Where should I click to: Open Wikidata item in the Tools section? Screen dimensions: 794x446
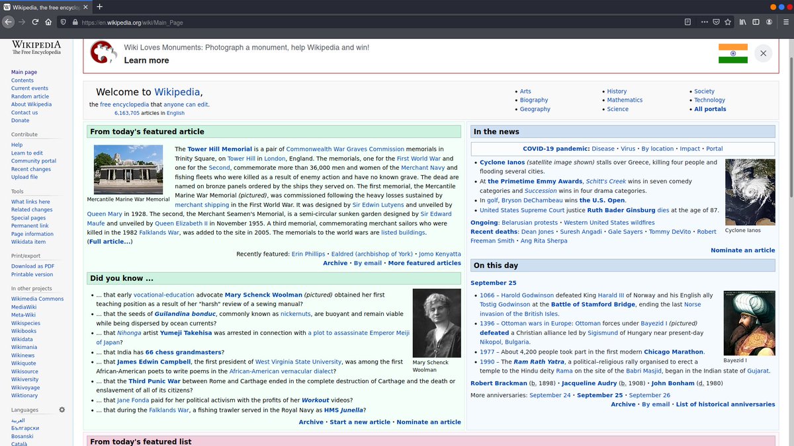click(x=28, y=242)
